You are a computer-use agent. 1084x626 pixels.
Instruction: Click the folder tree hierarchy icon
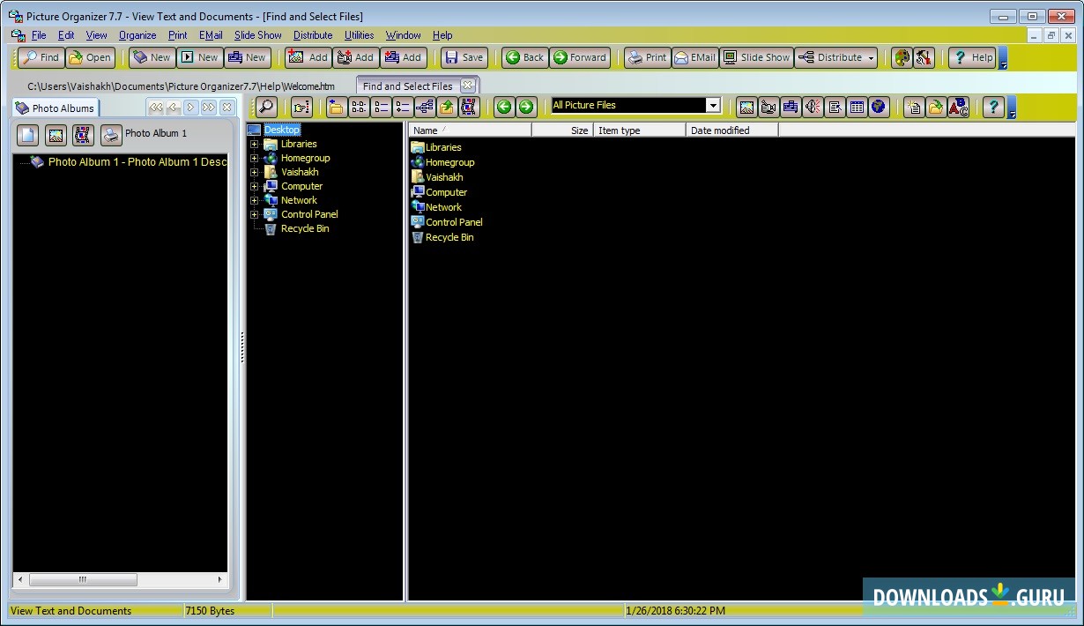tap(425, 107)
